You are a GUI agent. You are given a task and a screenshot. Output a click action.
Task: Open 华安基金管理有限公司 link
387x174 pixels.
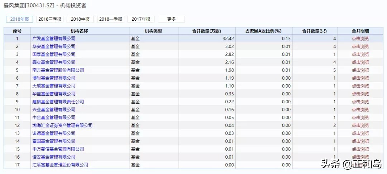[x=54, y=46]
